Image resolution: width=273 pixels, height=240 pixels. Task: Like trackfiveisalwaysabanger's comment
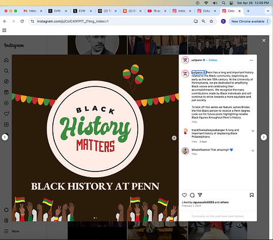coord(253,131)
